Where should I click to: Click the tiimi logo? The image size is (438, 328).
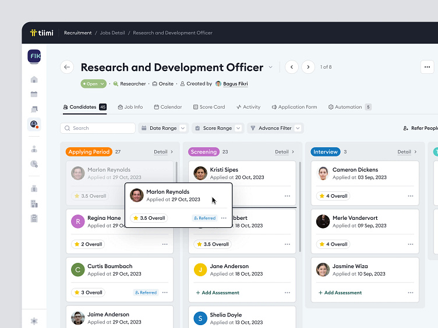(41, 33)
